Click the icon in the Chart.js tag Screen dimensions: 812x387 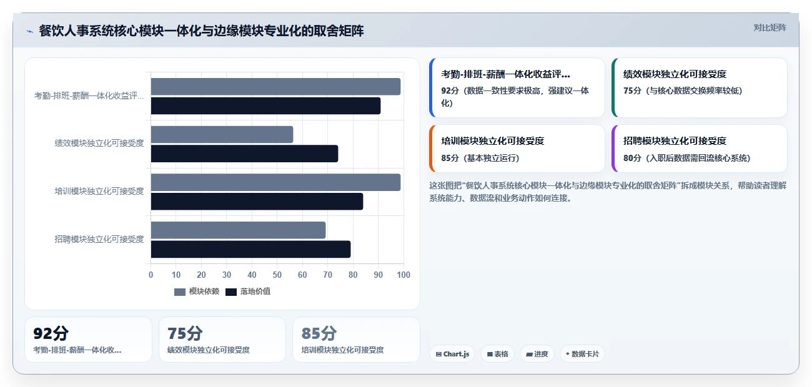[x=438, y=354]
